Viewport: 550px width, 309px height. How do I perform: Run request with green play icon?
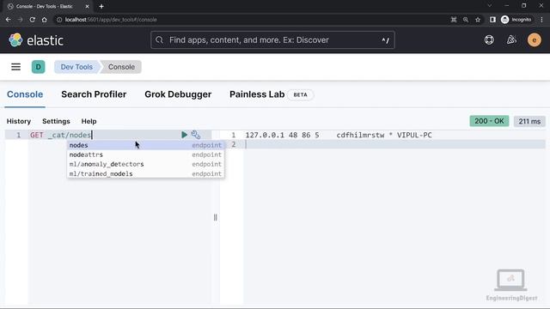click(184, 135)
